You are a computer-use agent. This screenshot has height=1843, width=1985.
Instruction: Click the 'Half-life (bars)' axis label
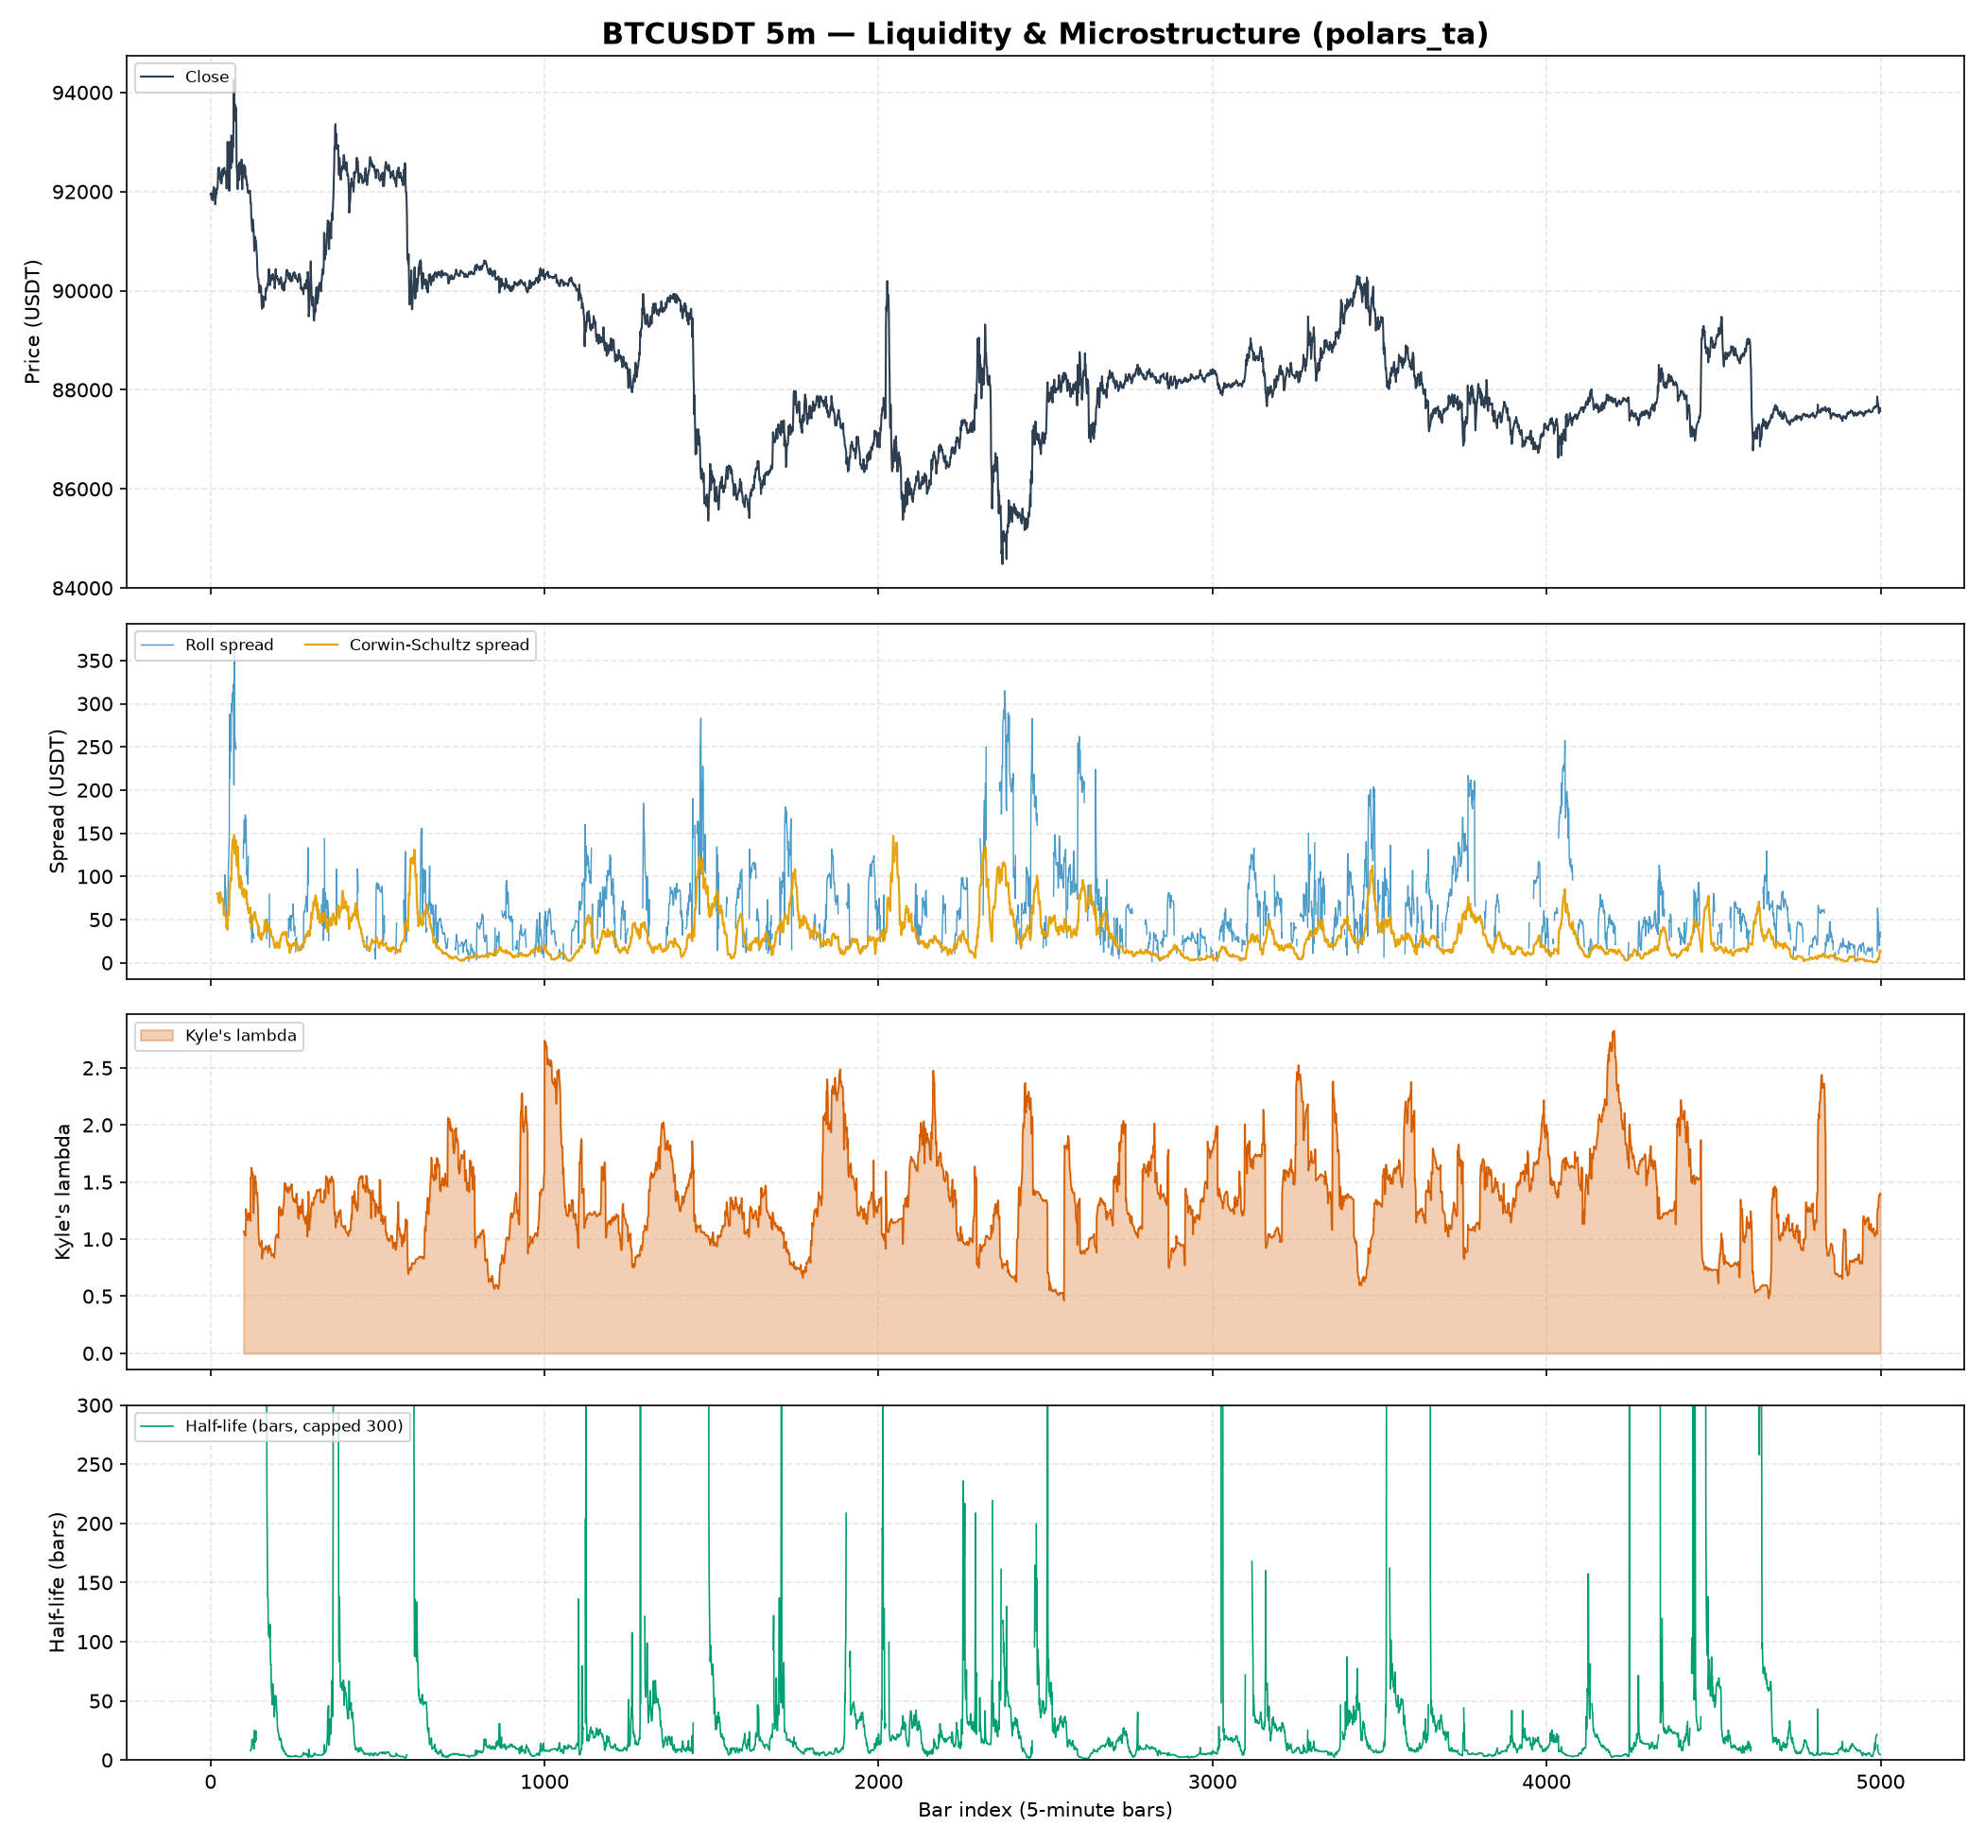click(x=58, y=1582)
